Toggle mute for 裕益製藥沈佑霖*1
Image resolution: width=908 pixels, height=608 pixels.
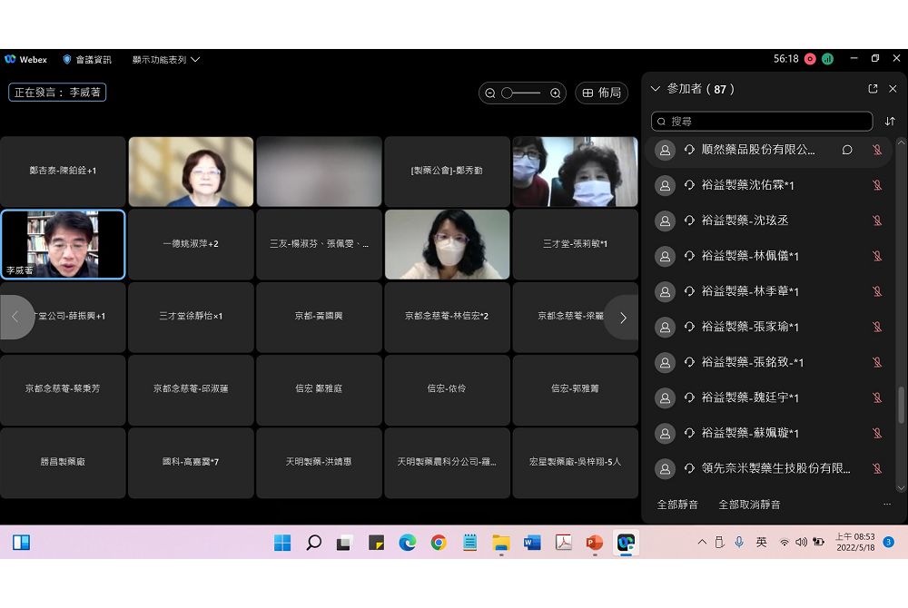877,185
